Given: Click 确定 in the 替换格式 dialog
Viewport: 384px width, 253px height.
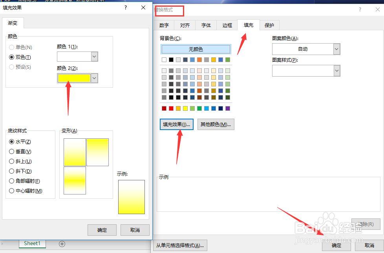Looking at the screenshot, I should 336,246.
